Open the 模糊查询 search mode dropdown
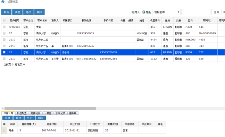The image size is (225, 137). [166, 12]
